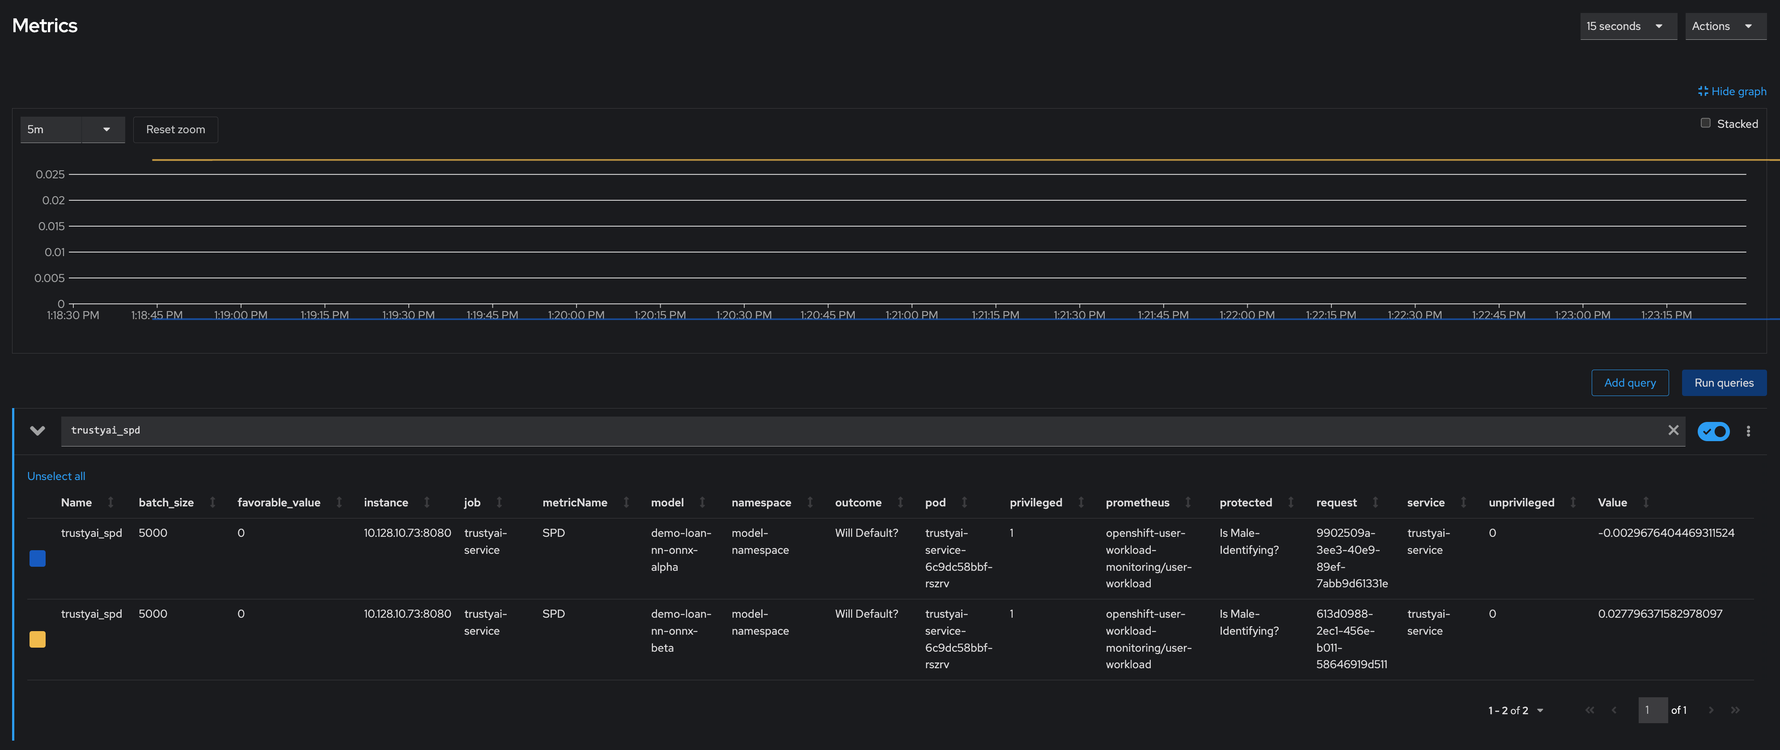1780x750 pixels.
Task: Click the value -0.0029676404469311524
Action: [x=1666, y=532]
